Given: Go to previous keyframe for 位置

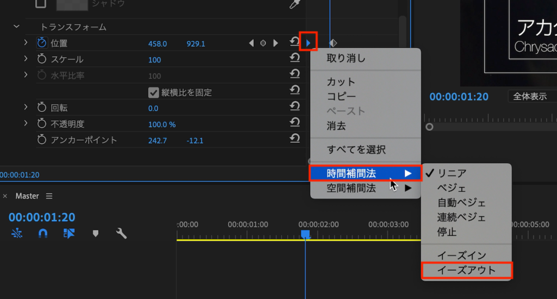Looking at the screenshot, I should [x=251, y=43].
